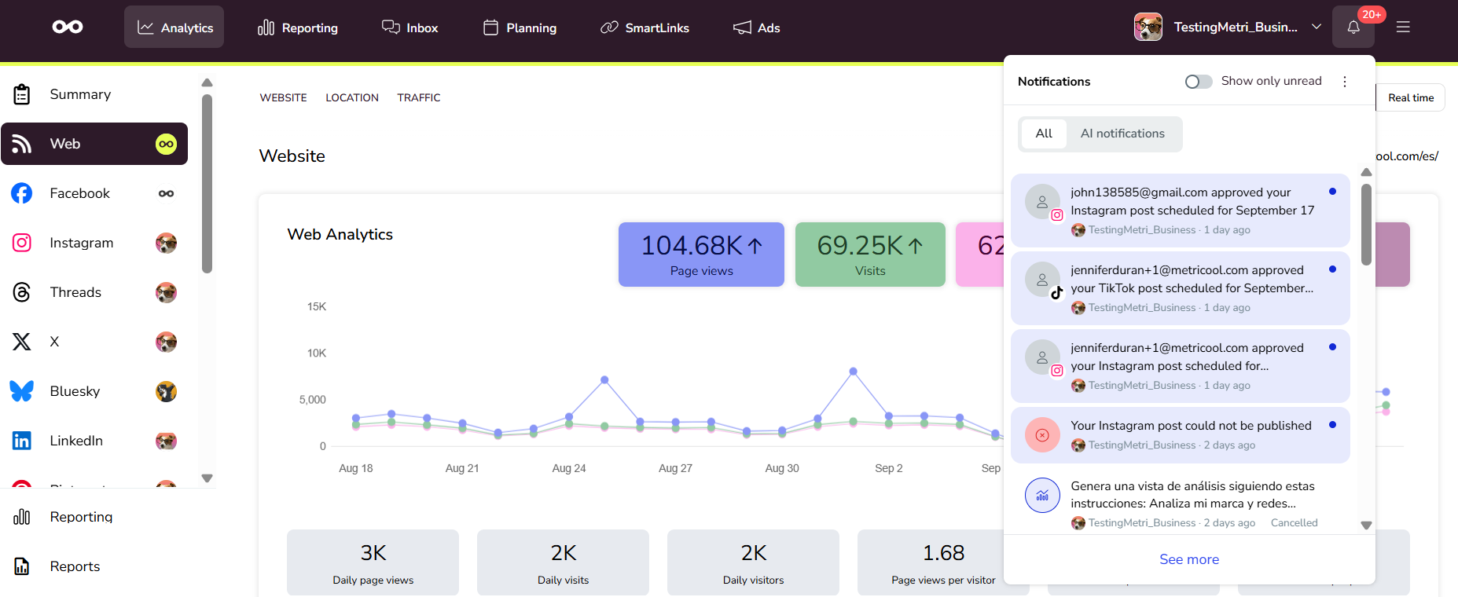Click the Real time button
1458x597 pixels.
click(1411, 97)
